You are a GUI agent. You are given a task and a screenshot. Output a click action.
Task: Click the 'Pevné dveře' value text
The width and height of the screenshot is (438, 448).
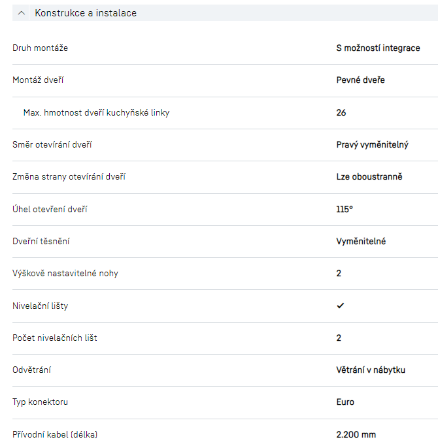pos(360,80)
